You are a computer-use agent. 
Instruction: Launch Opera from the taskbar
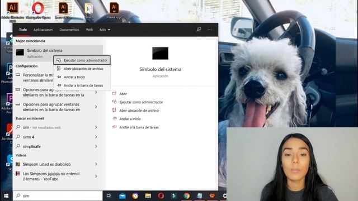tap(161, 196)
